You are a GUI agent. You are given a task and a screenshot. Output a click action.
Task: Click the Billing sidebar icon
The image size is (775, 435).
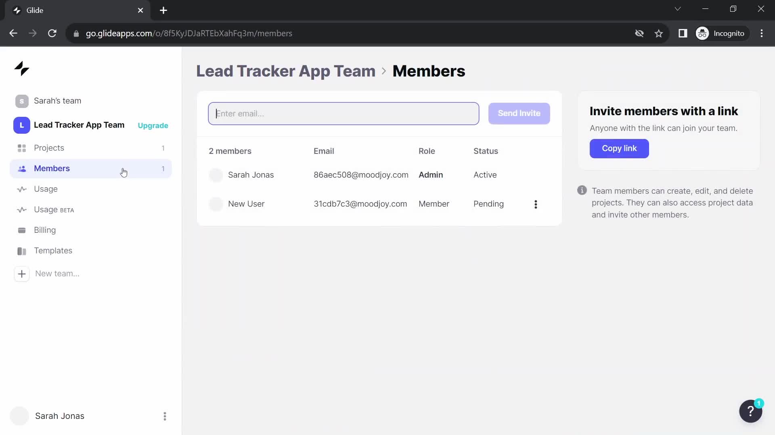click(x=21, y=230)
